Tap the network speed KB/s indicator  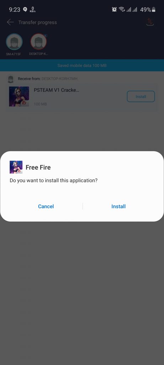click(x=32, y=10)
